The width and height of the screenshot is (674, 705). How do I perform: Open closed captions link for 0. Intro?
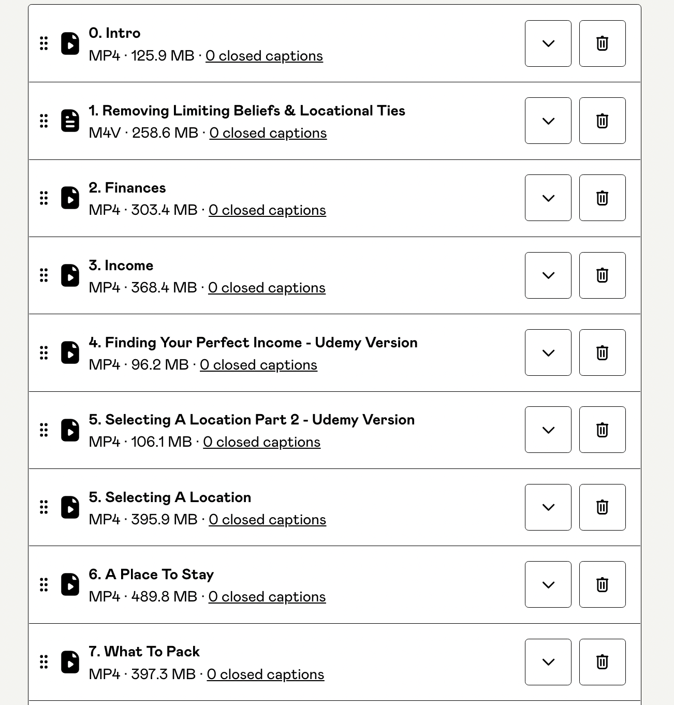pos(264,56)
